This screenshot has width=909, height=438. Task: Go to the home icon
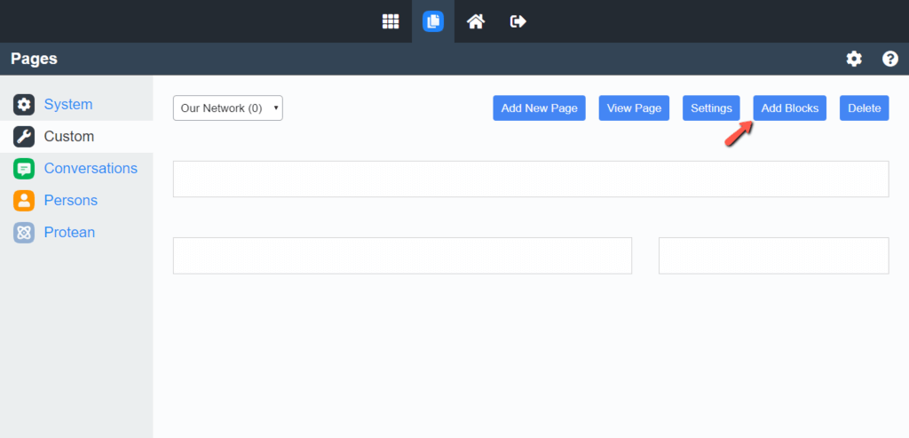click(476, 21)
